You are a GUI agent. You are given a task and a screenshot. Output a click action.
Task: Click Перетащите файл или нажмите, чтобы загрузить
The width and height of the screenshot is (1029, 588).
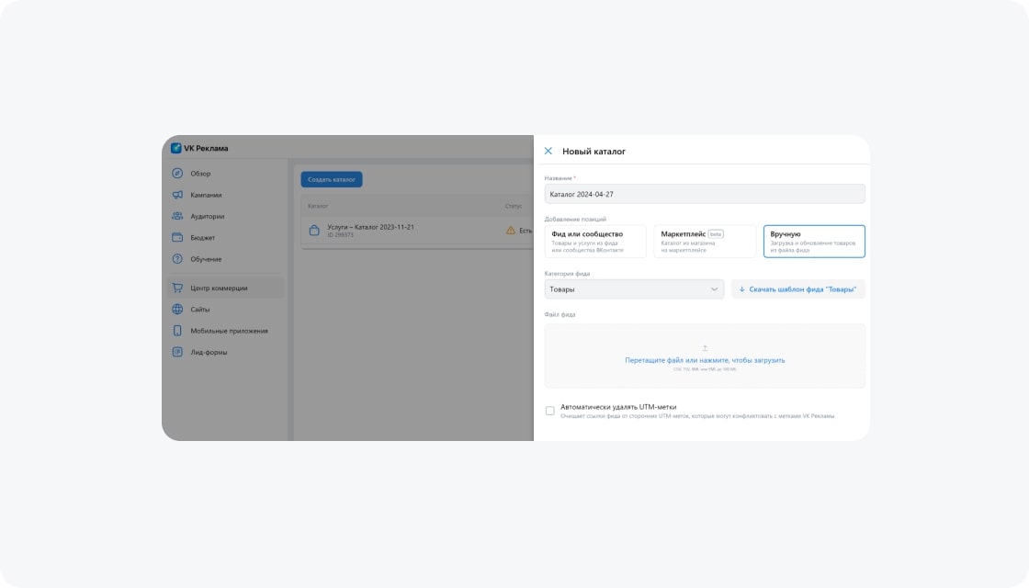tap(705, 360)
